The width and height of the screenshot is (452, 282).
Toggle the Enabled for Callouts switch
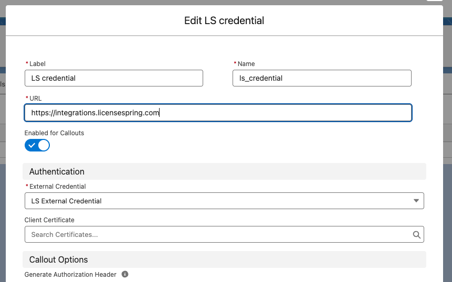click(x=37, y=145)
